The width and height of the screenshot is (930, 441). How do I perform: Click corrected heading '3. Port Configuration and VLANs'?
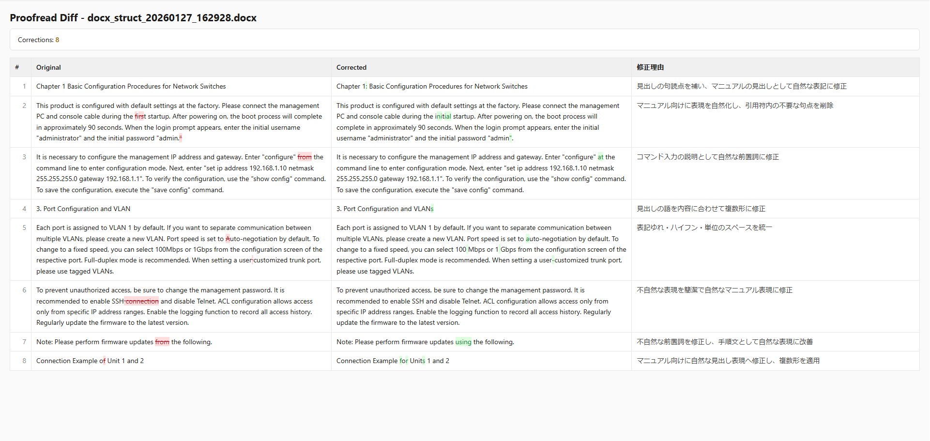(x=385, y=209)
